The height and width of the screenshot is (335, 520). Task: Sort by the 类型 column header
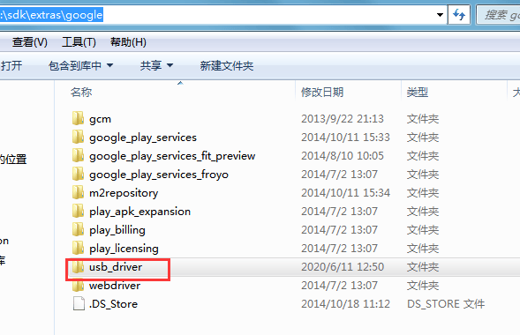click(418, 92)
